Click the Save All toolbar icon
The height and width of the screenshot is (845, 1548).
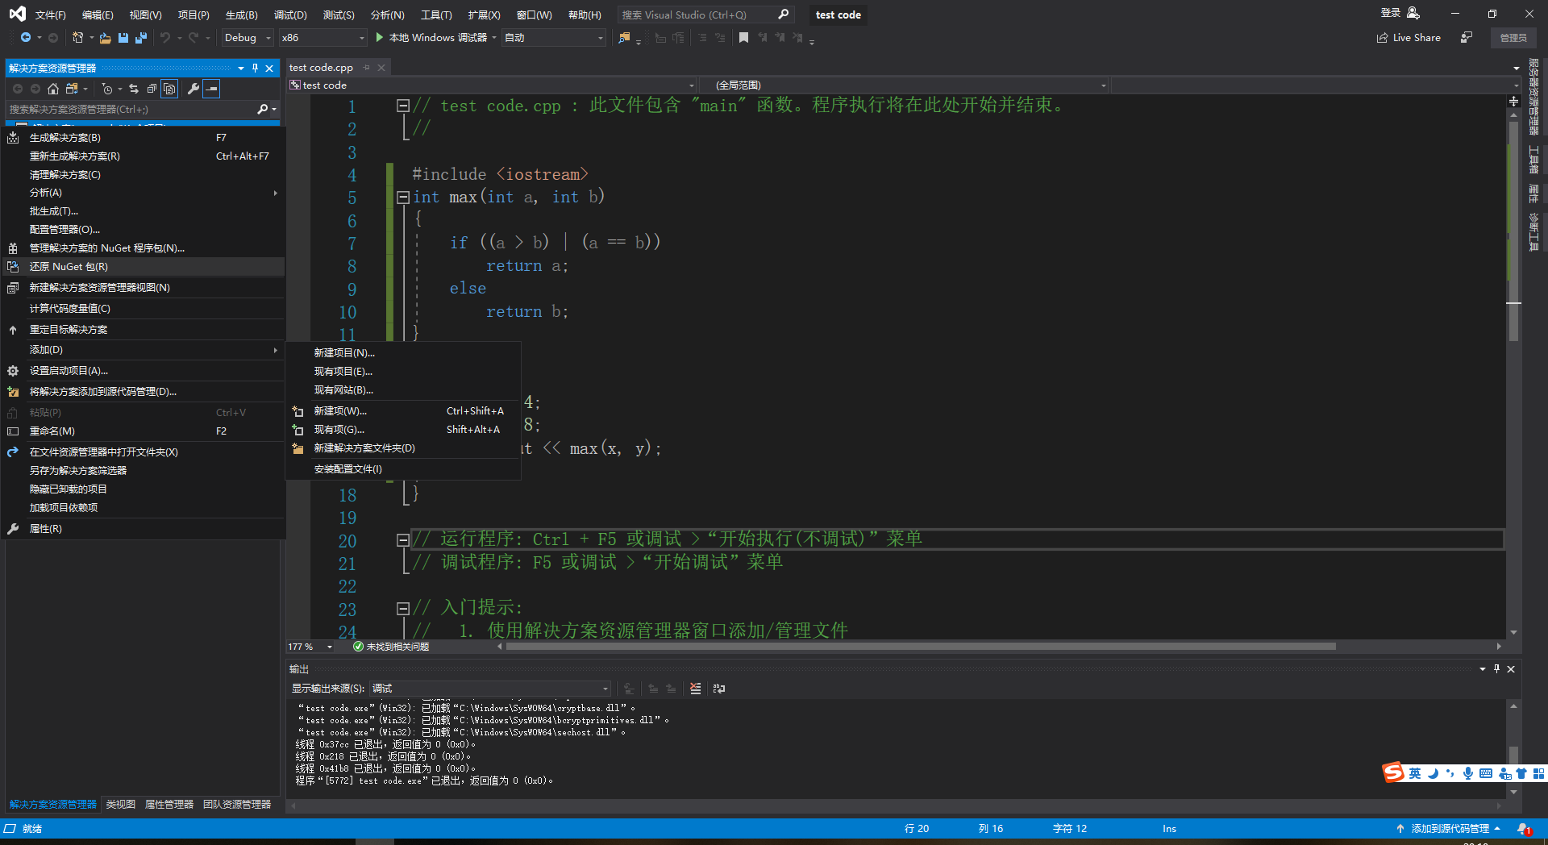[x=141, y=38]
